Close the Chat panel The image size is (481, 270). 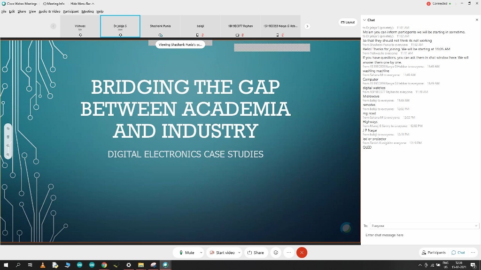point(477,20)
